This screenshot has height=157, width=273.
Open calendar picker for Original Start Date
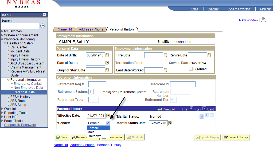pos(107,70)
